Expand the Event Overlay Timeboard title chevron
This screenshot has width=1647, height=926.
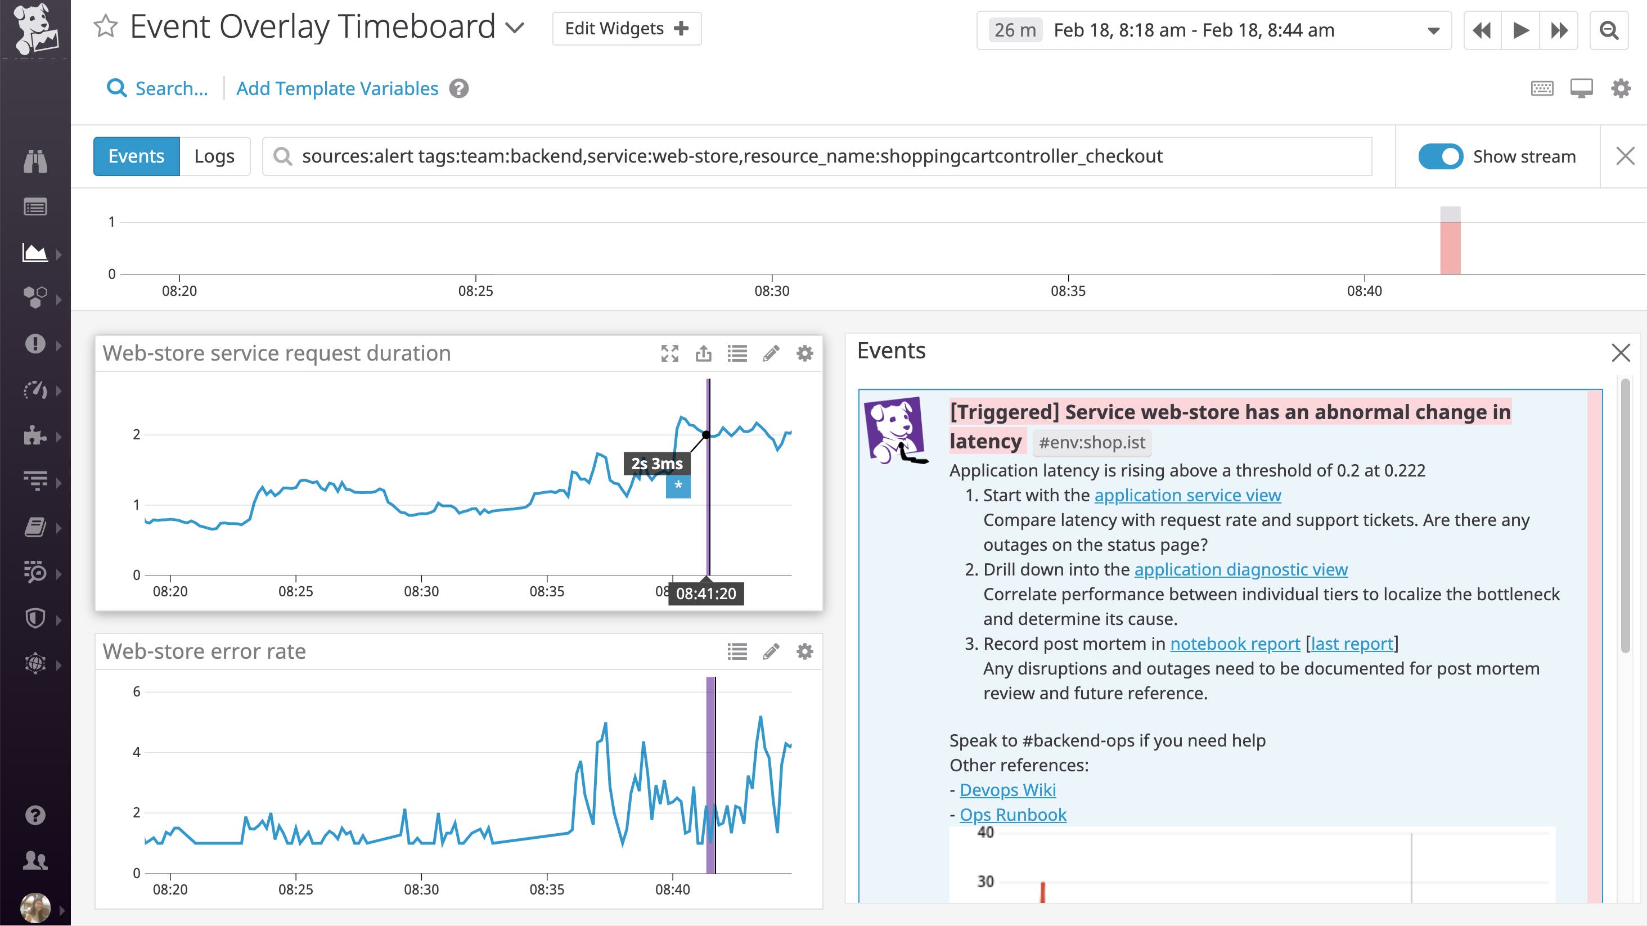pos(515,28)
